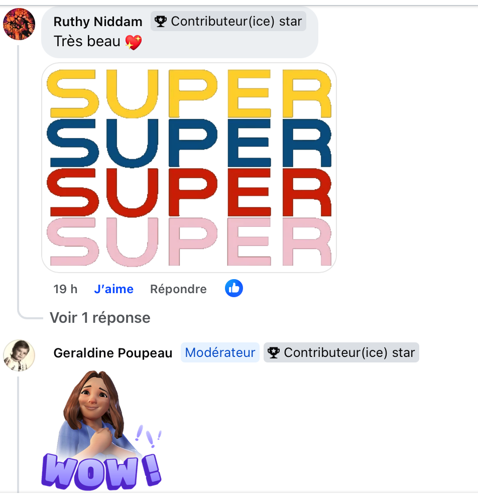The width and height of the screenshot is (478, 503).
Task: Click the sparkling heart emoji
Action: tap(134, 42)
